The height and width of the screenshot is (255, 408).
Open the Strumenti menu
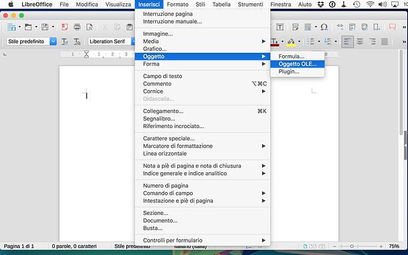[x=250, y=5]
